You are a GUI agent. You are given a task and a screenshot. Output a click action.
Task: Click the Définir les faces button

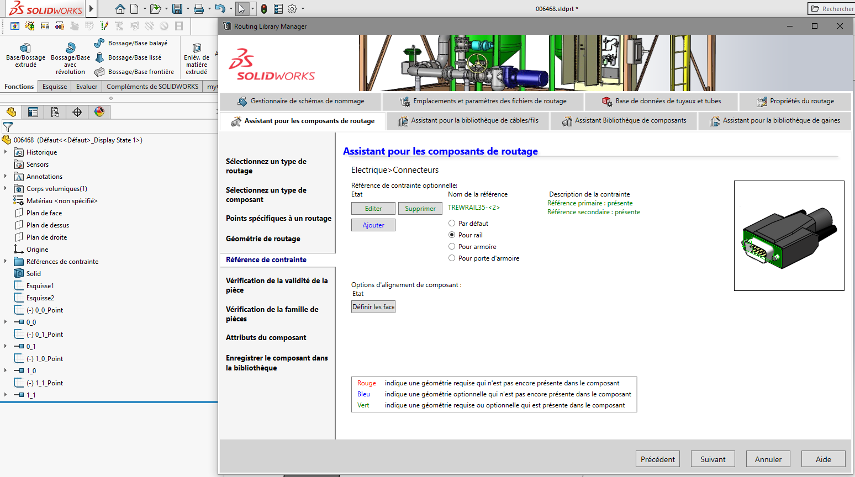coord(373,306)
